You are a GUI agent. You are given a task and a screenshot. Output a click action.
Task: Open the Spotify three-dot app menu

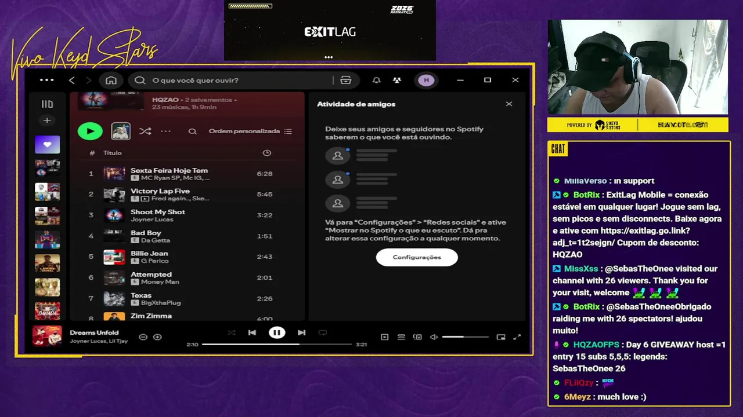coord(46,80)
